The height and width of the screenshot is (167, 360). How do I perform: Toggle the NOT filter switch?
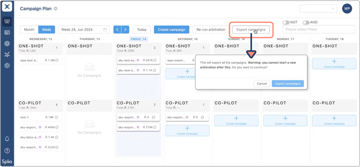[286, 22]
